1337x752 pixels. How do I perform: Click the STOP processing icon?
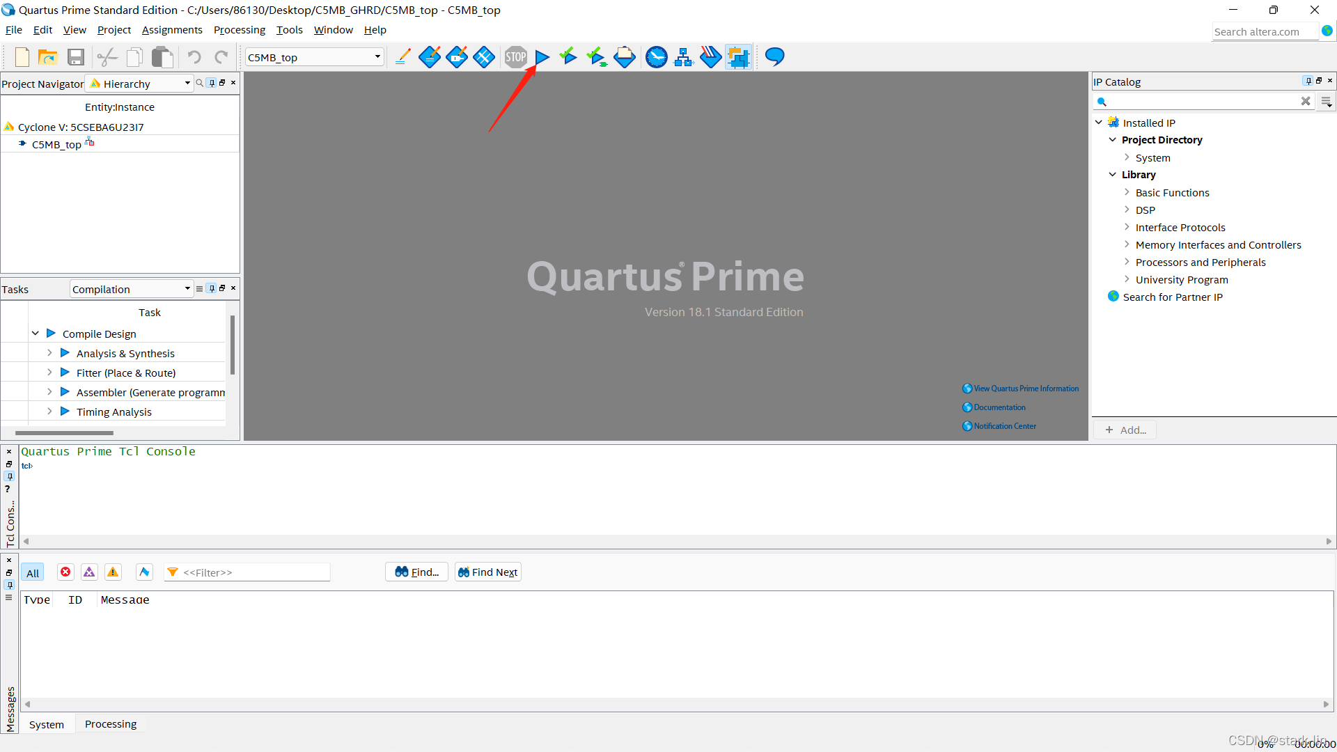[516, 57]
